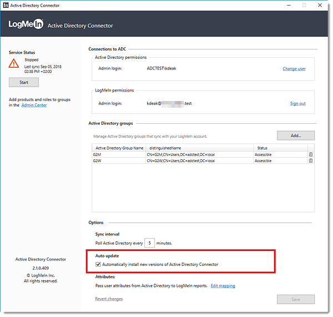Viewport: 333px width, 317px height.
Task: Click the LogMeIn logo in header
Action: tap(26, 24)
